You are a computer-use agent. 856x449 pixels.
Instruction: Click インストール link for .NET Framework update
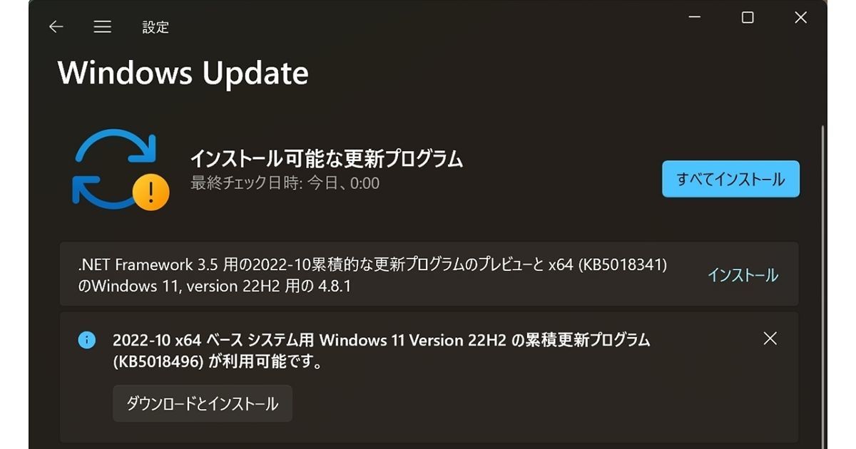click(743, 275)
